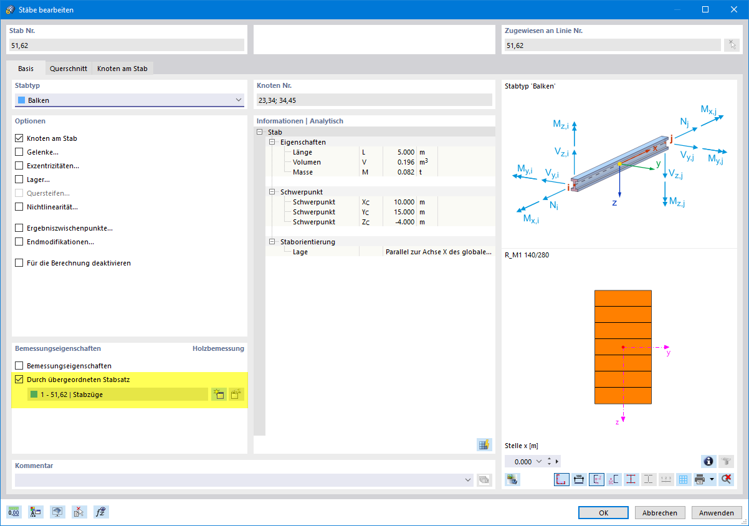Click the printer icon
The height and width of the screenshot is (526, 749).
(700, 479)
